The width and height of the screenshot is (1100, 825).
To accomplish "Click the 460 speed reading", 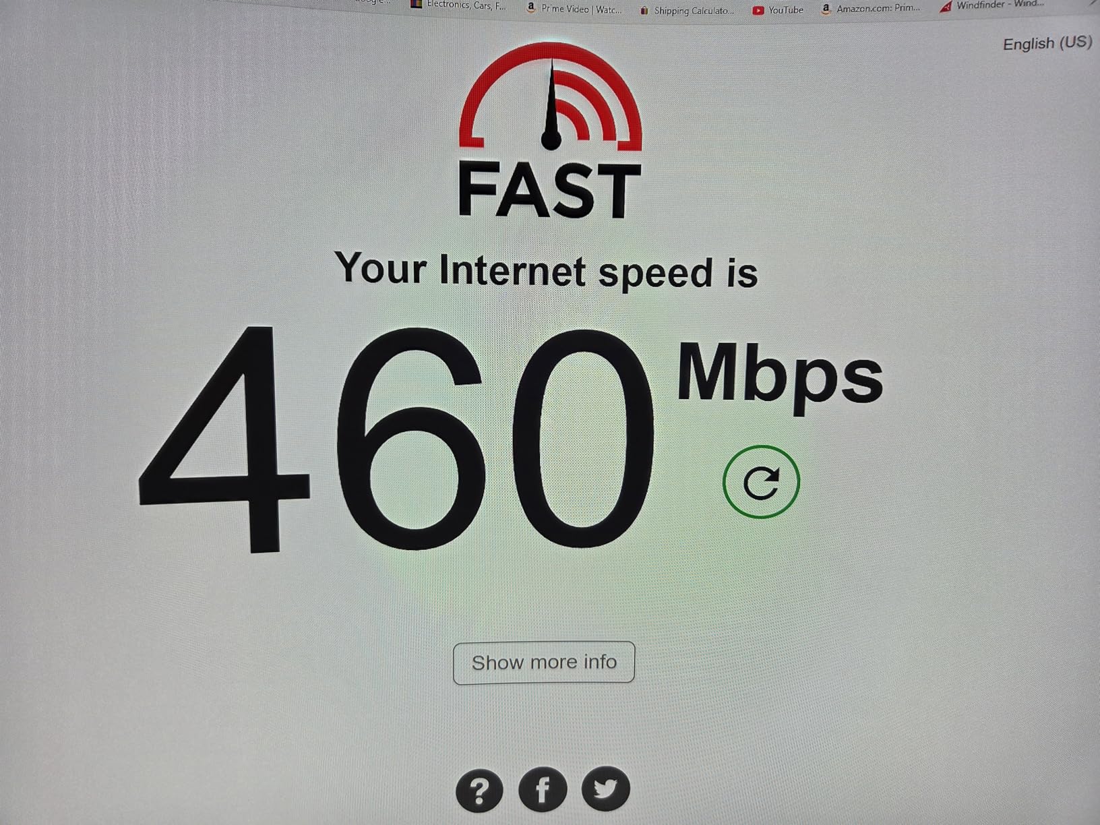I will point(396,438).
